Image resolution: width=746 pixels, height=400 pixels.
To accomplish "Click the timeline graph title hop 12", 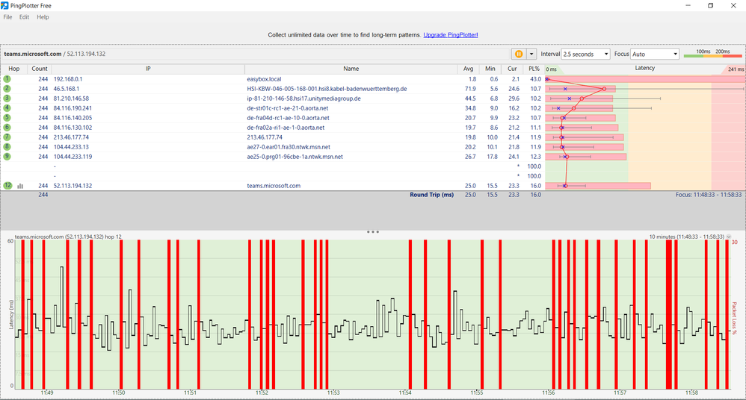I will [x=68, y=237].
